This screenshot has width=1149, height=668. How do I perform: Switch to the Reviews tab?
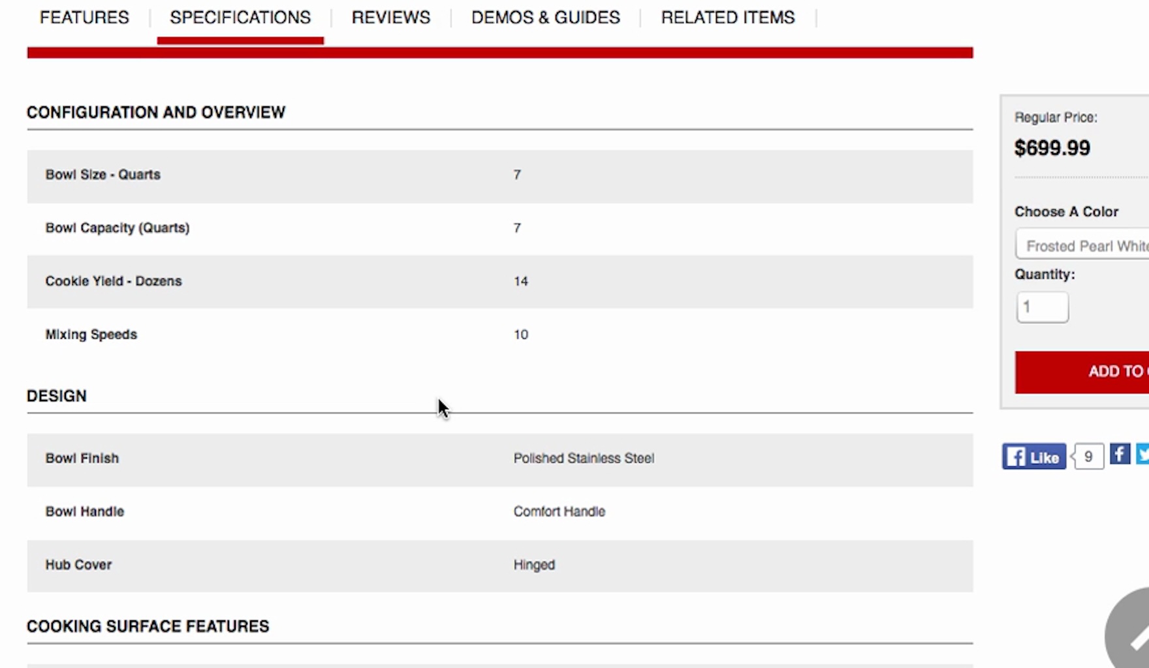click(x=390, y=18)
